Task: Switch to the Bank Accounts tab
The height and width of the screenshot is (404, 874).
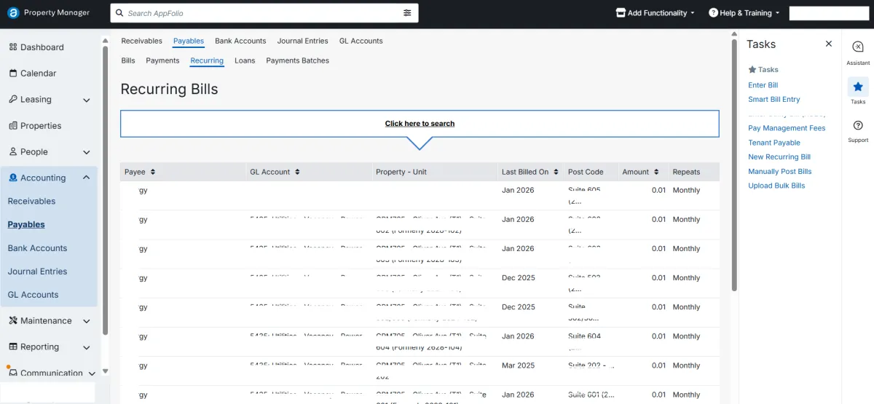Action: pos(240,41)
